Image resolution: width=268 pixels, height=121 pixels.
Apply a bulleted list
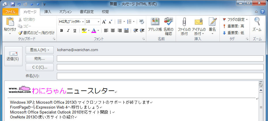(x=120, y=22)
